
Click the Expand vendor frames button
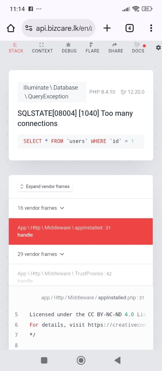(x=45, y=186)
